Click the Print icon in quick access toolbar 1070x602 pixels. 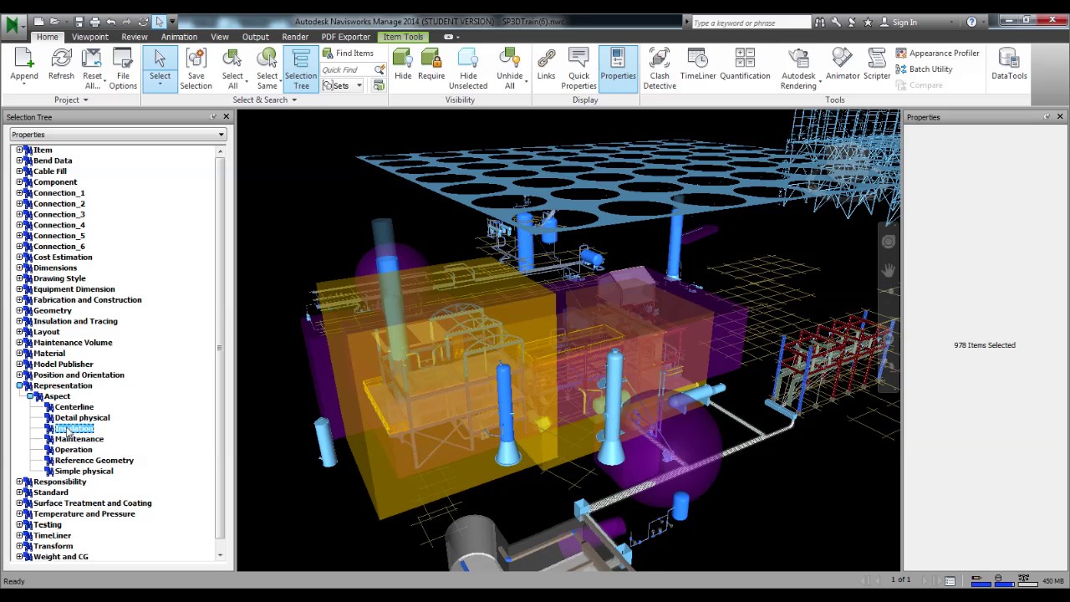coord(95,22)
